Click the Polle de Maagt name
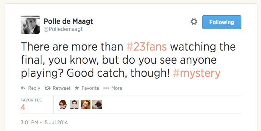This screenshot has height=131, width=261. pyautogui.click(x=68, y=21)
